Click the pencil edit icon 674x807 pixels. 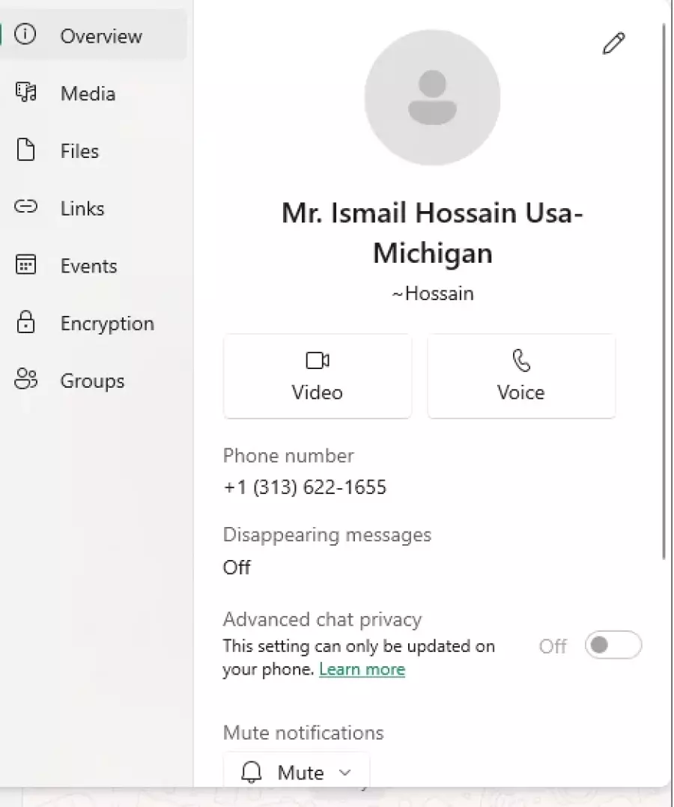click(x=613, y=43)
